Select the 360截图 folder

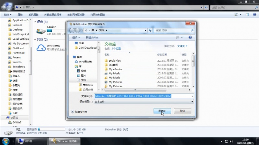[x=113, y=65]
